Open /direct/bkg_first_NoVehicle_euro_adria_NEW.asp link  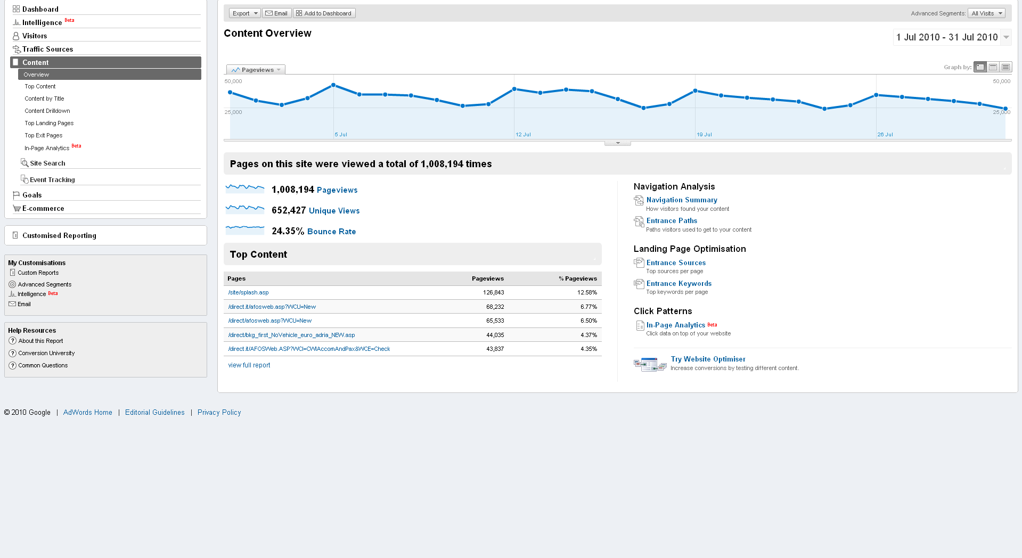click(x=292, y=335)
